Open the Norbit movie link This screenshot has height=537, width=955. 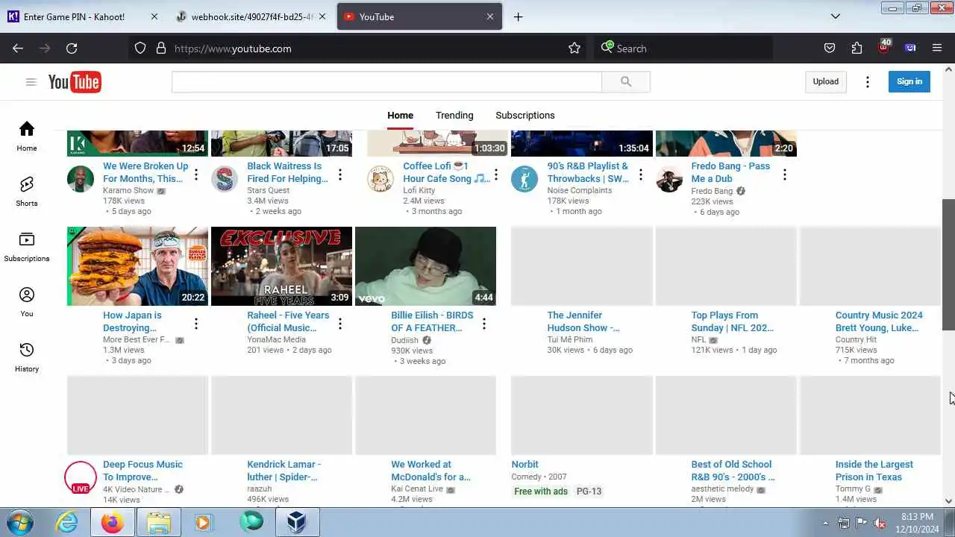[x=525, y=465]
